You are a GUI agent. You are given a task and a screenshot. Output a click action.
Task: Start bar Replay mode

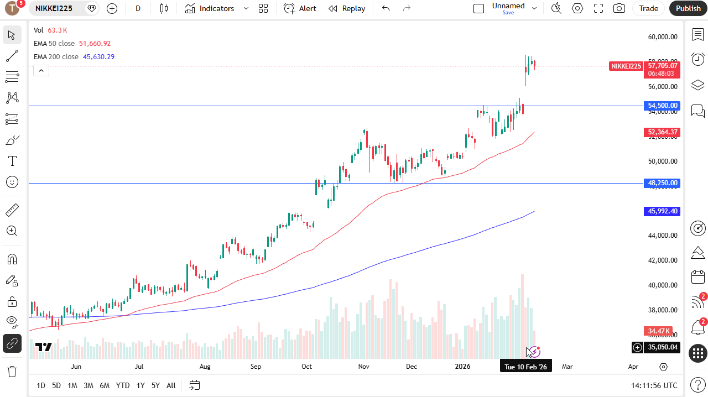(347, 8)
